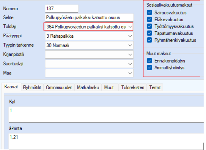206x150 pixels.
Task: Toggle the Eläkevakuutus checkbox
Action: pyautogui.click(x=149, y=20)
